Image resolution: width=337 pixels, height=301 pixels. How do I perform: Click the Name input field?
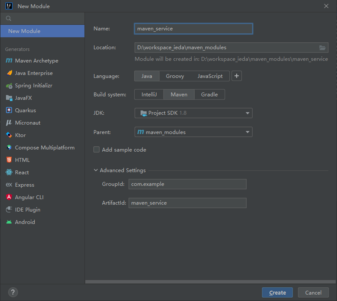[194, 29]
